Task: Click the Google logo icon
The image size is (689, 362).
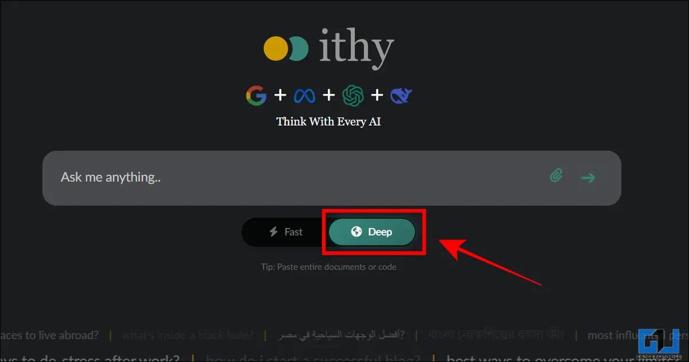Action: pyautogui.click(x=256, y=95)
